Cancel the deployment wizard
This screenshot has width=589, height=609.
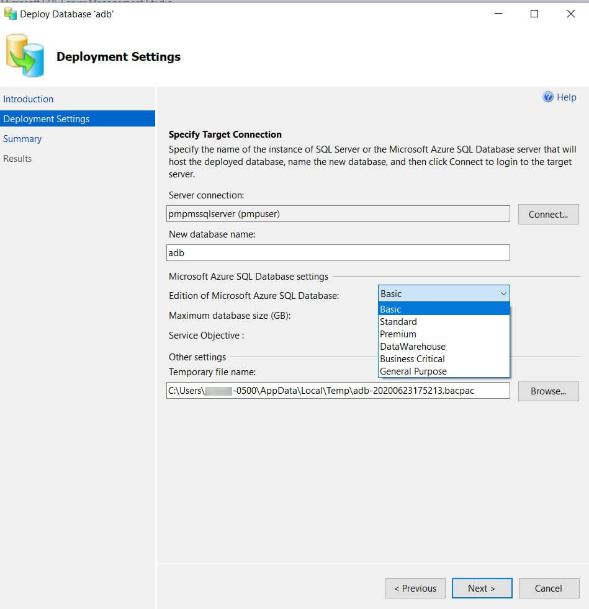tap(549, 589)
